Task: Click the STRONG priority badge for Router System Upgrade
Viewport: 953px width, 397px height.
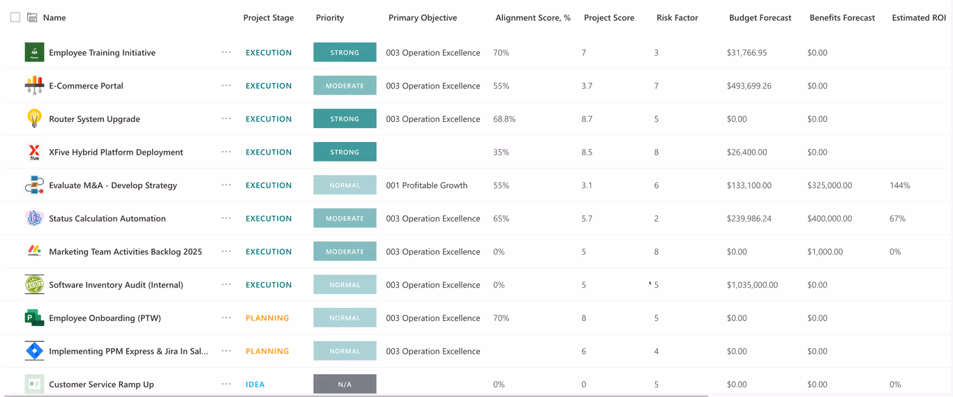Action: (345, 118)
